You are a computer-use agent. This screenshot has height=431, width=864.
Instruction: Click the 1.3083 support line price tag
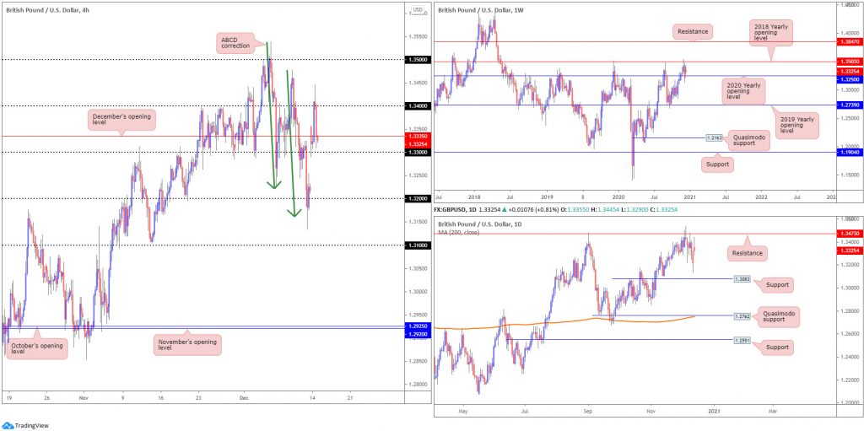coord(741,279)
